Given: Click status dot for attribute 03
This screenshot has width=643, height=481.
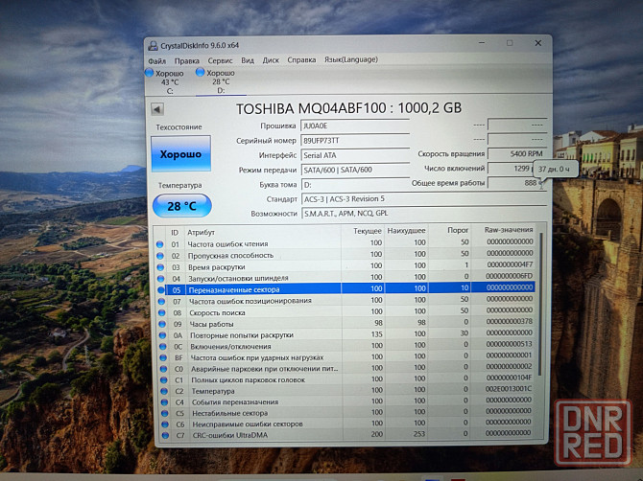Looking at the screenshot, I should coord(160,267).
